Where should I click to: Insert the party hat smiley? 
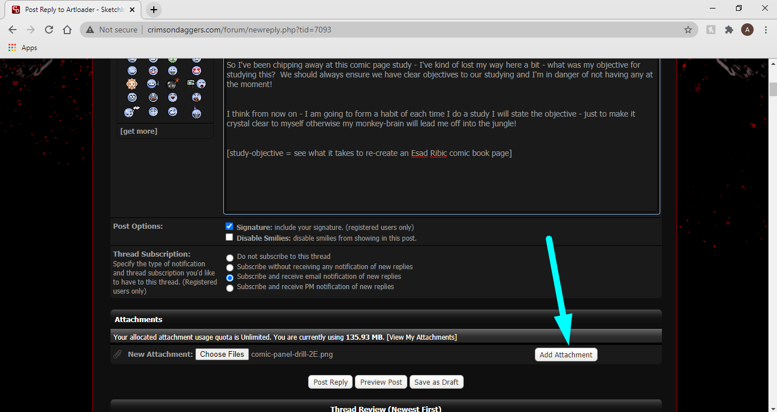197,112
